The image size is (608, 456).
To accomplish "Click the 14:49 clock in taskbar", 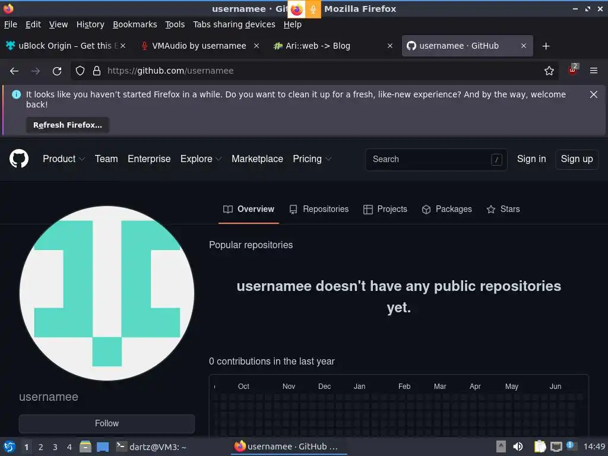I will (x=594, y=446).
